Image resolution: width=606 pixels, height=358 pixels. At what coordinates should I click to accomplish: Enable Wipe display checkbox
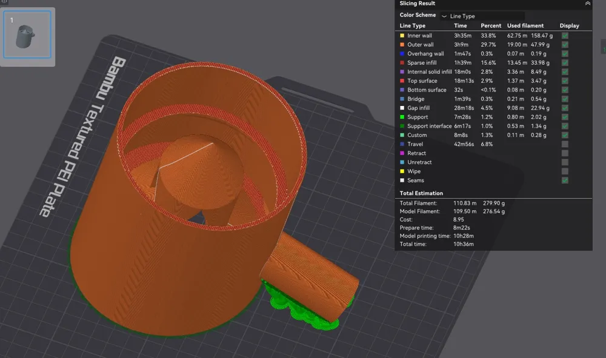565,171
